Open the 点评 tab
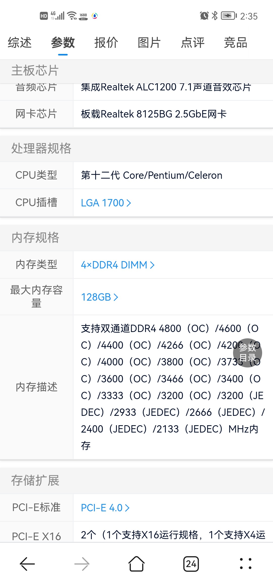The width and height of the screenshot is (273, 585). pyautogui.click(x=193, y=43)
